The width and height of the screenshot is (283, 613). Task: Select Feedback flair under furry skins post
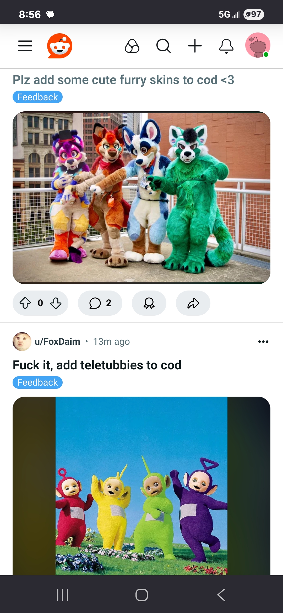point(37,97)
